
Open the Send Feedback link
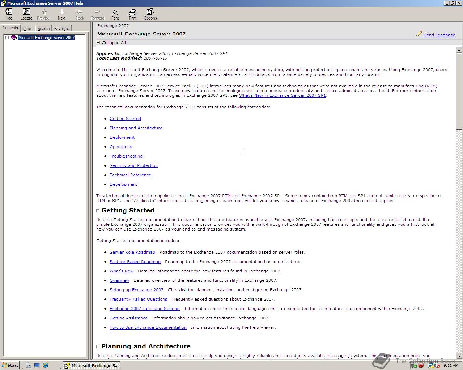[439, 35]
